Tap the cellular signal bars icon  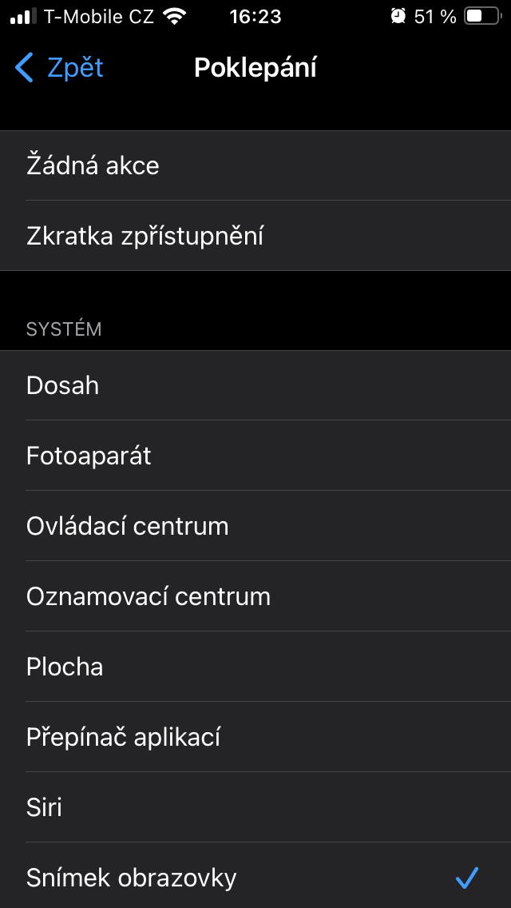click(23, 16)
